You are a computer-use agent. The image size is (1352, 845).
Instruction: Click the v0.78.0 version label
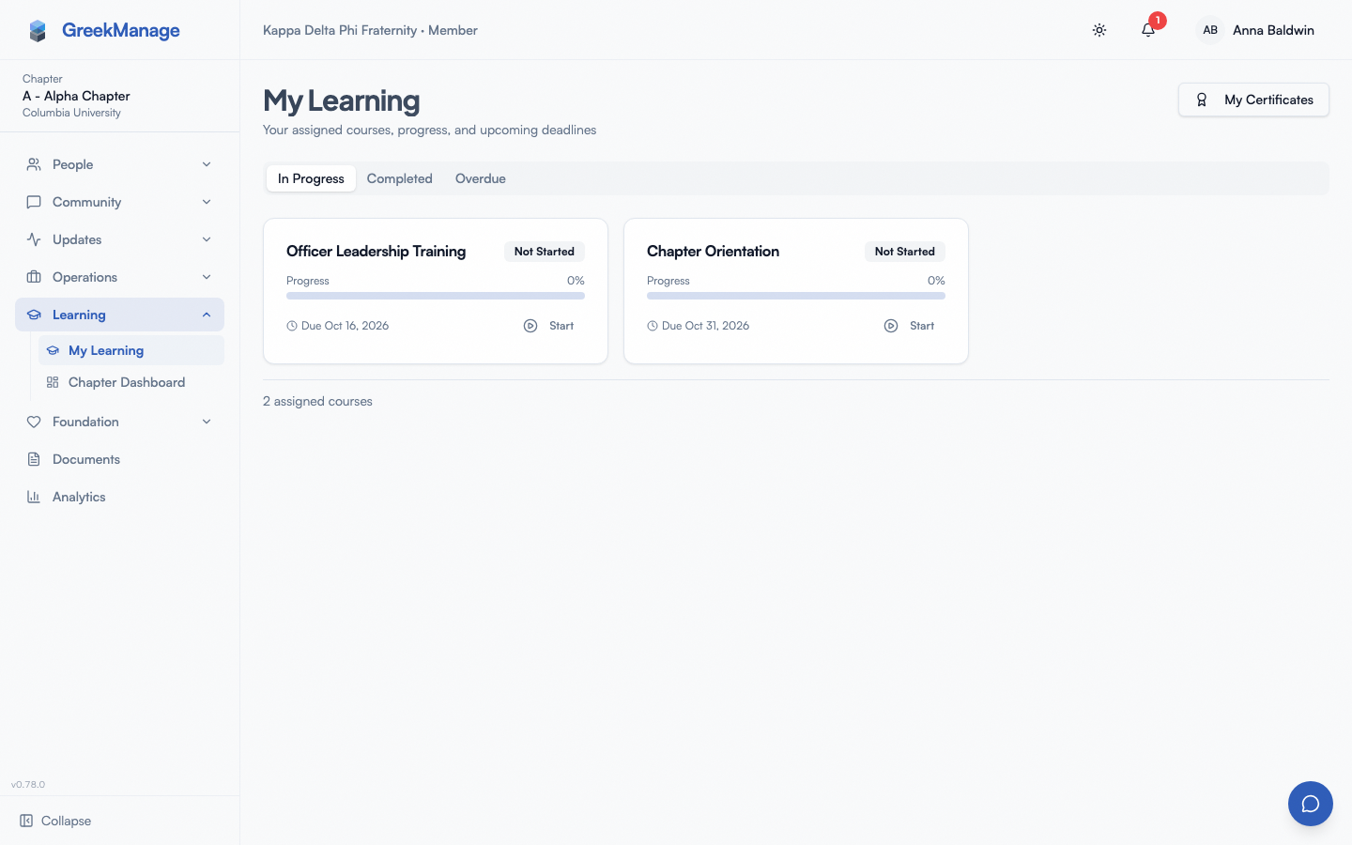(x=28, y=784)
